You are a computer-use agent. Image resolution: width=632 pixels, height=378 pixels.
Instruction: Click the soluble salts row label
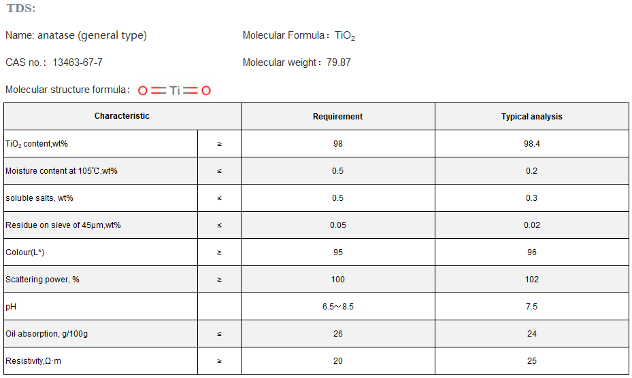(39, 198)
